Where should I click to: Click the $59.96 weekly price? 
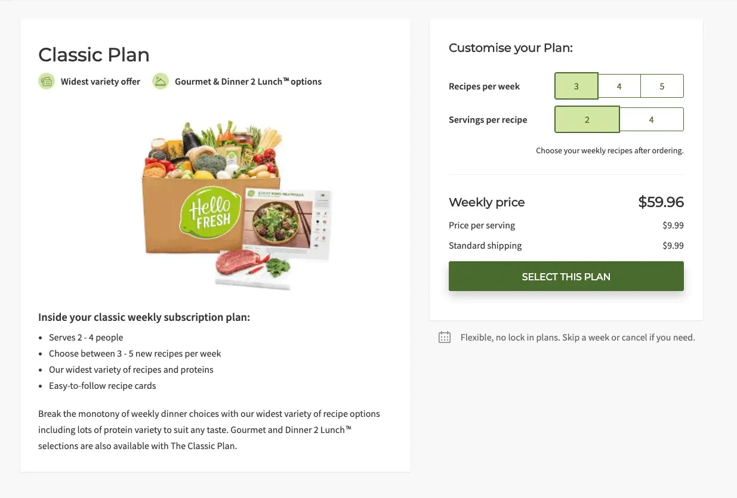point(661,202)
